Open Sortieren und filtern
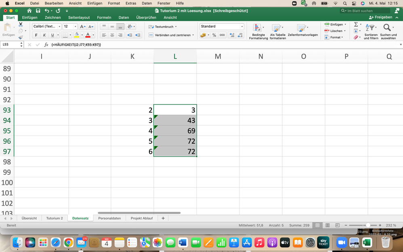This screenshot has width=403, height=252. click(371, 31)
